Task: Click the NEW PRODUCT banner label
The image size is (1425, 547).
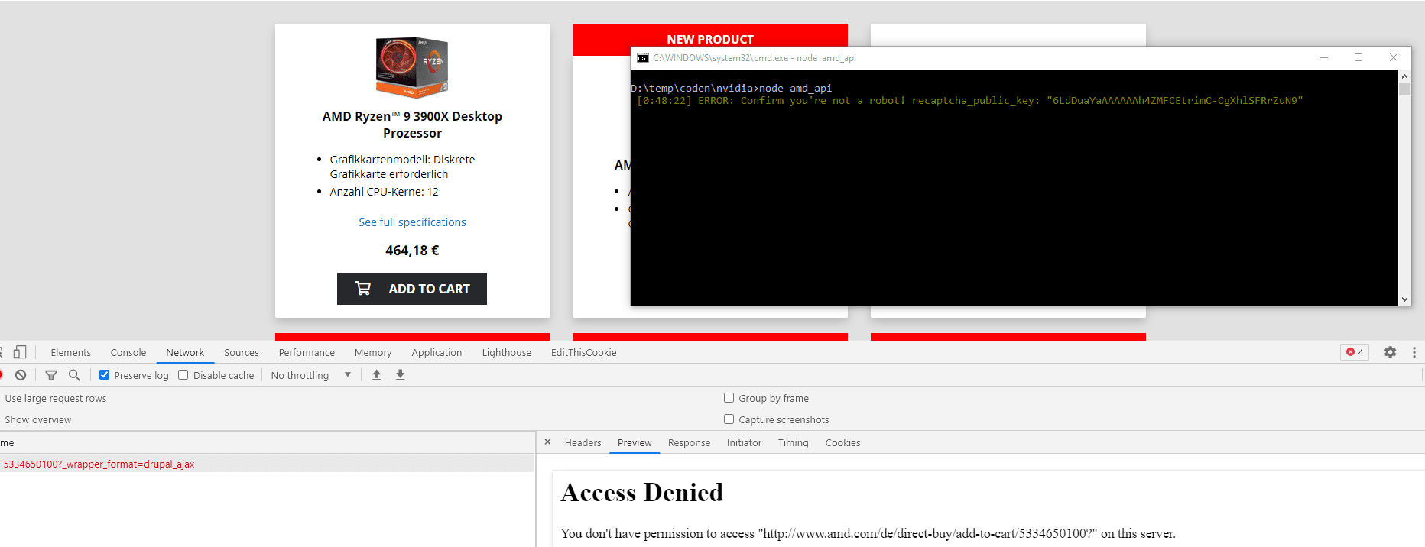Action: pyautogui.click(x=710, y=39)
